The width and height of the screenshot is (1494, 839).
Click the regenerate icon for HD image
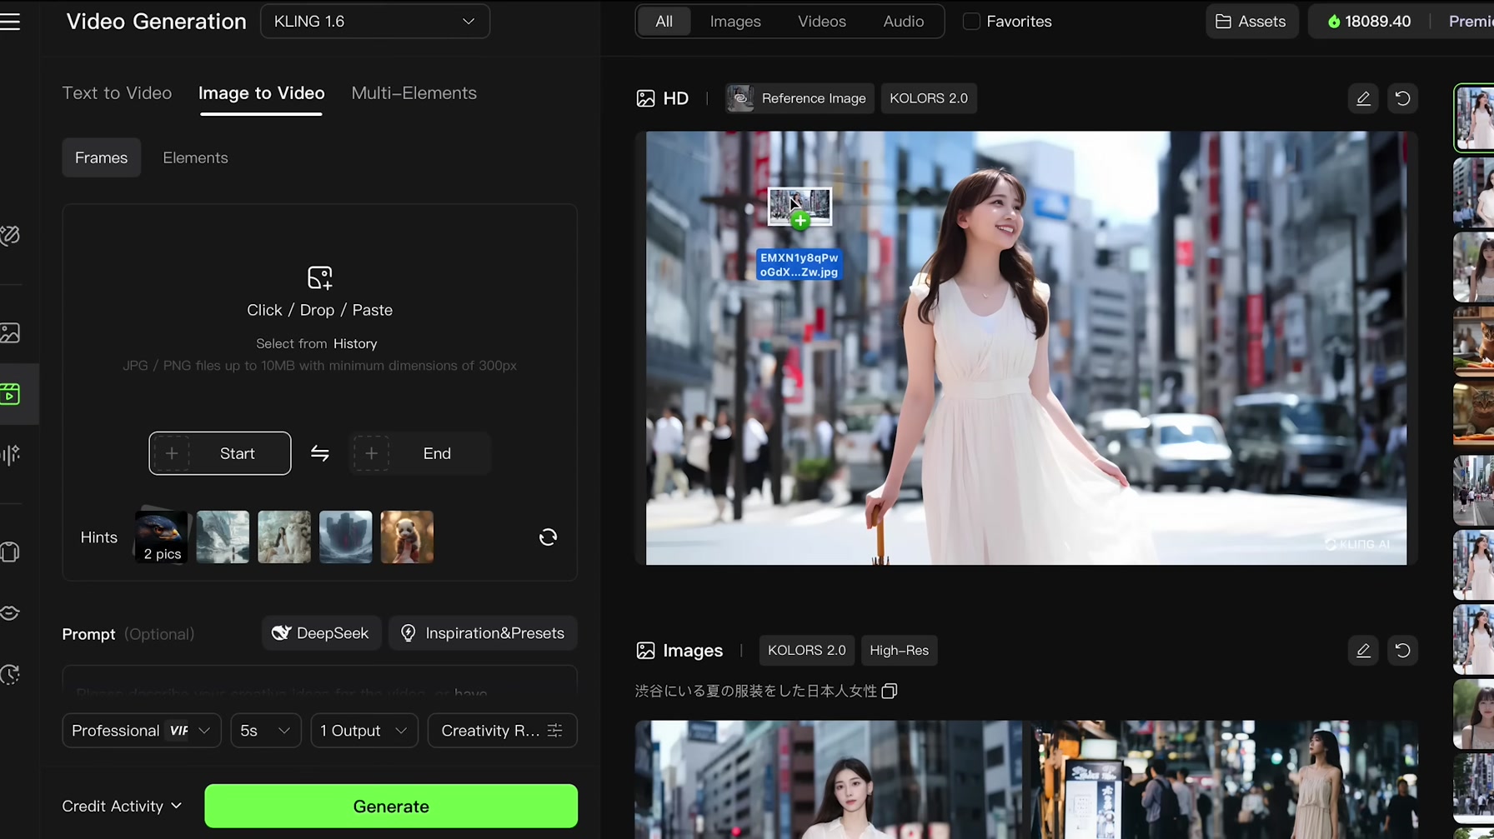click(1403, 98)
